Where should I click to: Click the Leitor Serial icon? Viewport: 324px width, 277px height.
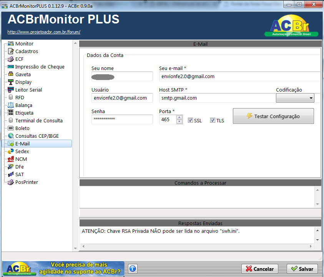point(11,90)
